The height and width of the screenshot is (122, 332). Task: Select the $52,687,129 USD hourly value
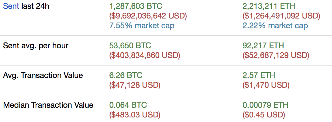click(x=276, y=56)
